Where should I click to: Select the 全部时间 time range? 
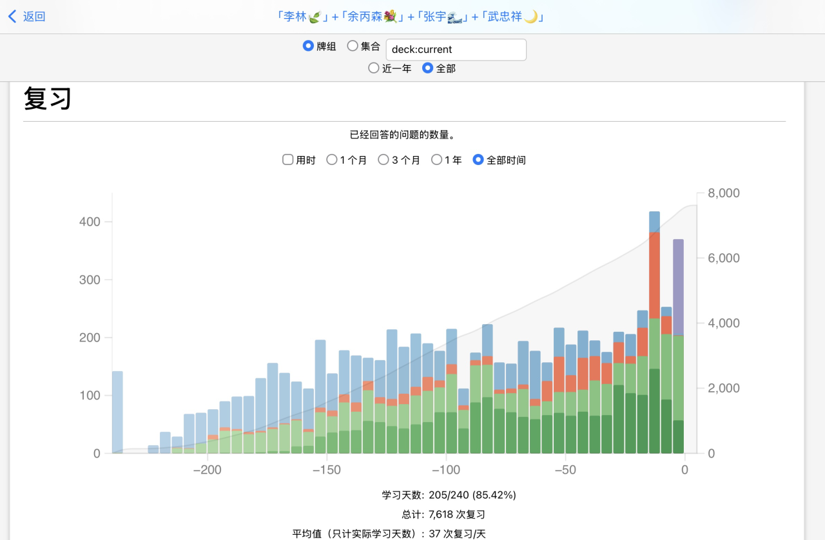pos(478,160)
